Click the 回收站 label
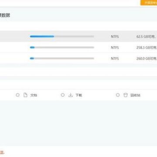The height and width of the screenshot is (157, 157). click(135, 96)
